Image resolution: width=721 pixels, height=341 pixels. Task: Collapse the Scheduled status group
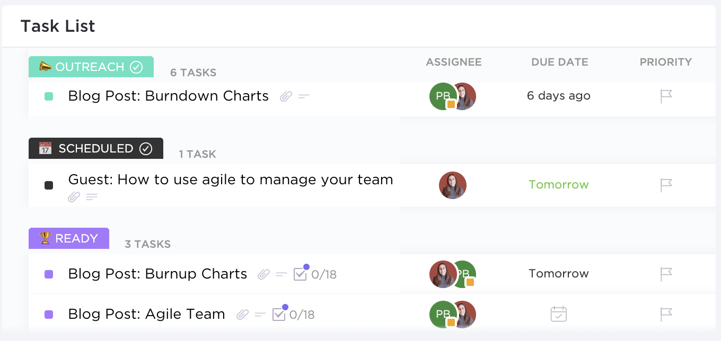tap(95, 149)
